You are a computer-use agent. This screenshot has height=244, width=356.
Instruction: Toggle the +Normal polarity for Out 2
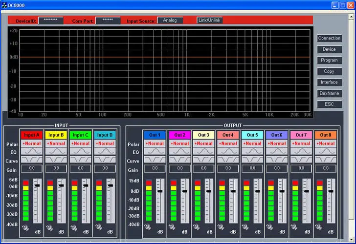pos(179,143)
